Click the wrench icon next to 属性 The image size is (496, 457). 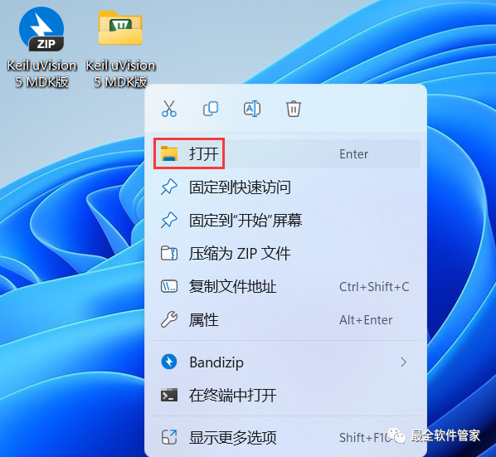click(169, 319)
